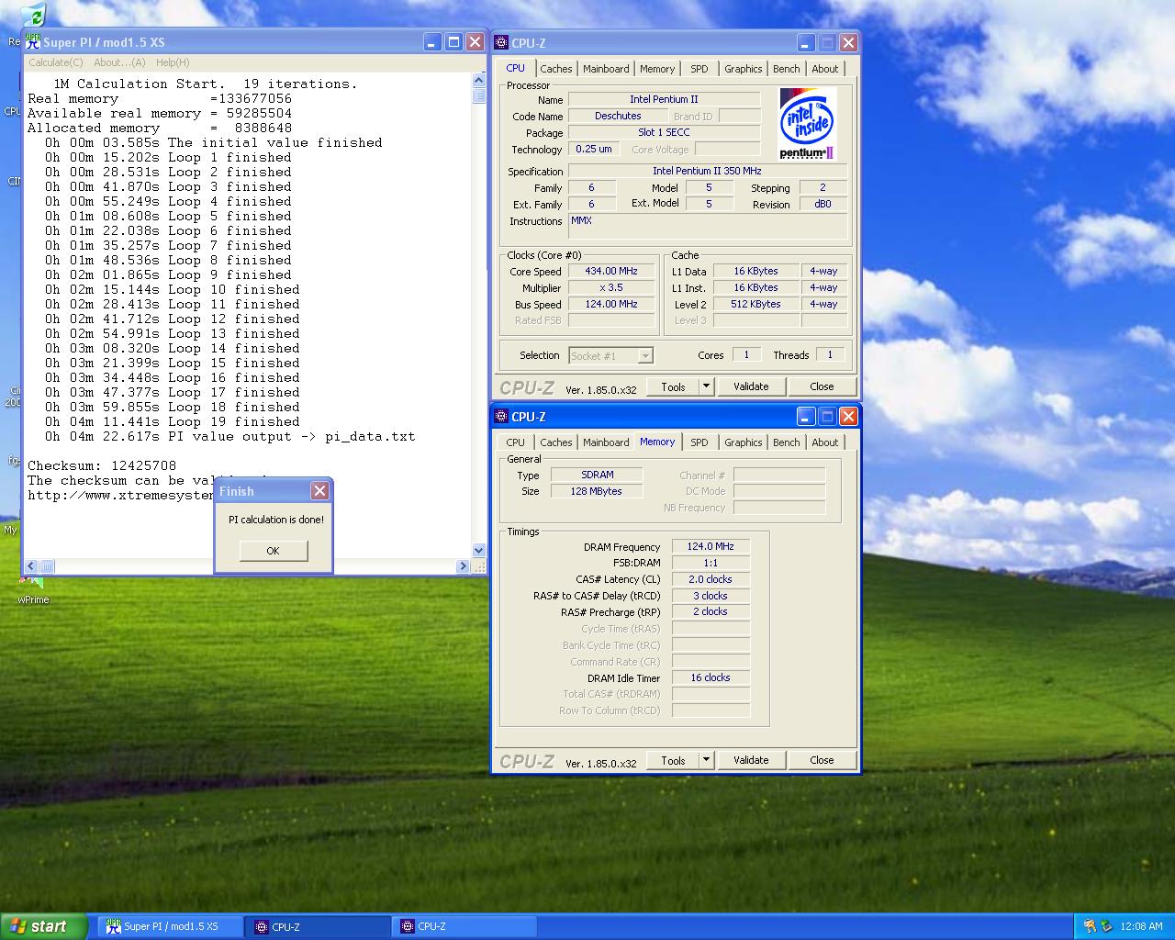1175x940 pixels.
Task: Select Mainboard tab in upper CPU-Z window
Action: (x=606, y=69)
